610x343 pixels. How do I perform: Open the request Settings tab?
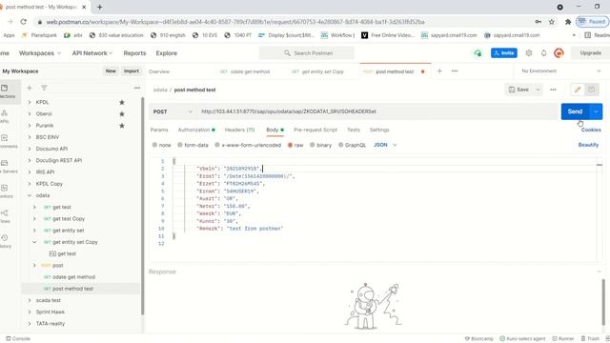click(x=379, y=130)
